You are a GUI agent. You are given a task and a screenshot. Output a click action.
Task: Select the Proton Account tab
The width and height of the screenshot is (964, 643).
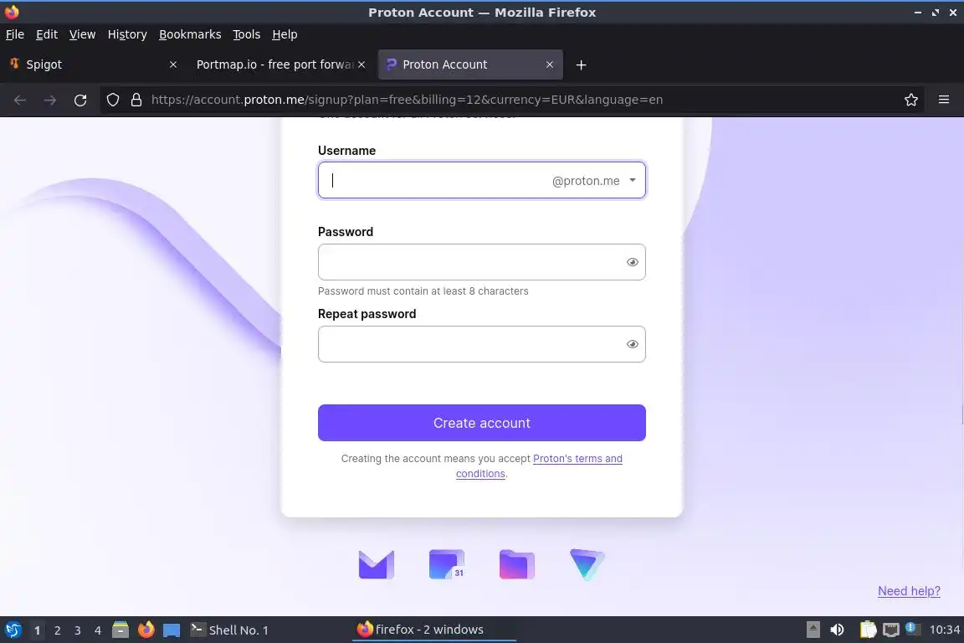[x=470, y=64]
